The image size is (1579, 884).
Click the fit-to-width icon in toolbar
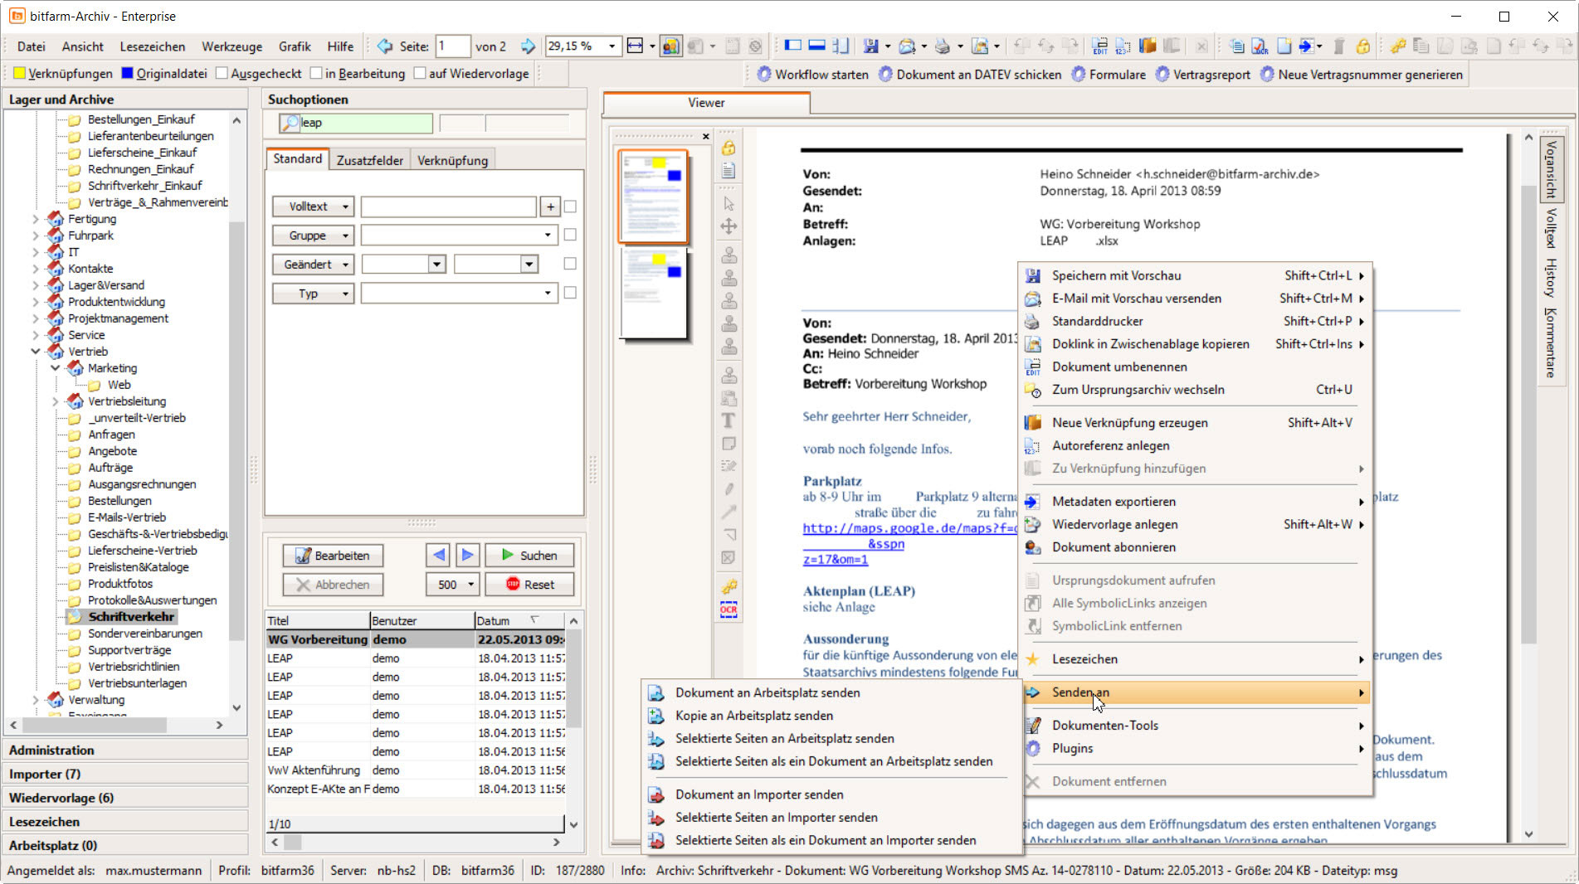click(x=636, y=46)
